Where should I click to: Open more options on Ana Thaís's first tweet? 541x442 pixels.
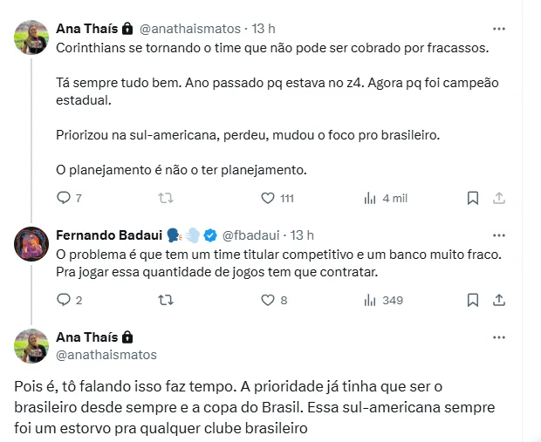(x=497, y=28)
